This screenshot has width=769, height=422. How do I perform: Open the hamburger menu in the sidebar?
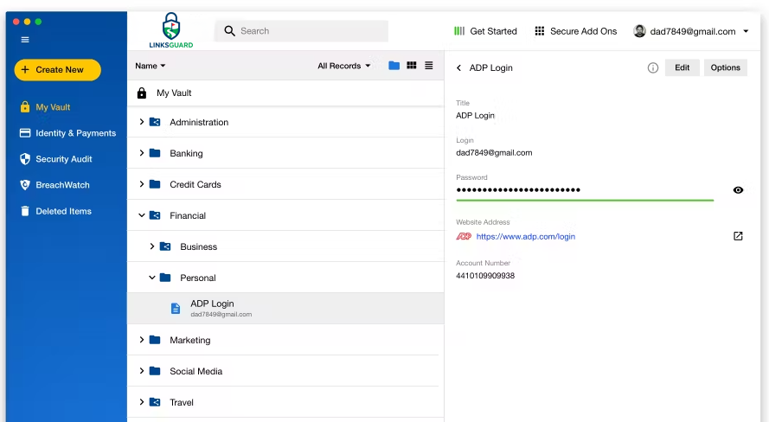(25, 40)
